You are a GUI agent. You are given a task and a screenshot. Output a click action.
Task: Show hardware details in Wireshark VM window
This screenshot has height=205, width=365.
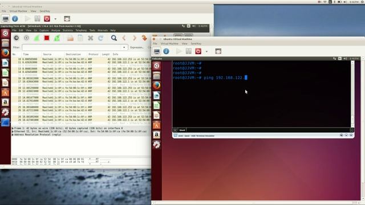[15, 19]
